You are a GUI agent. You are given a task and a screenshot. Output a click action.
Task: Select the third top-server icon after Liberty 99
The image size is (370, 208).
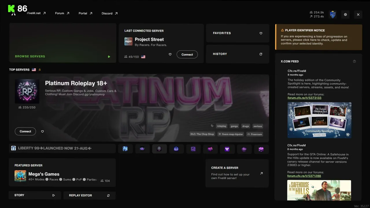[x=159, y=149]
